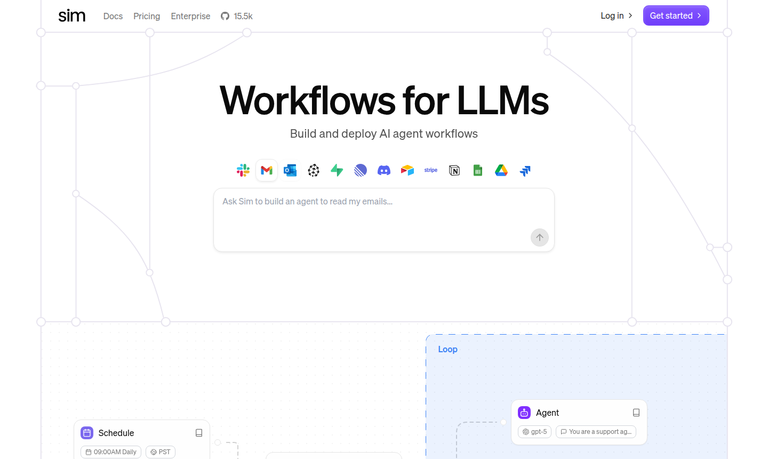Open the Docs navigation link
Screen dimensions: 768x459
coord(113,16)
